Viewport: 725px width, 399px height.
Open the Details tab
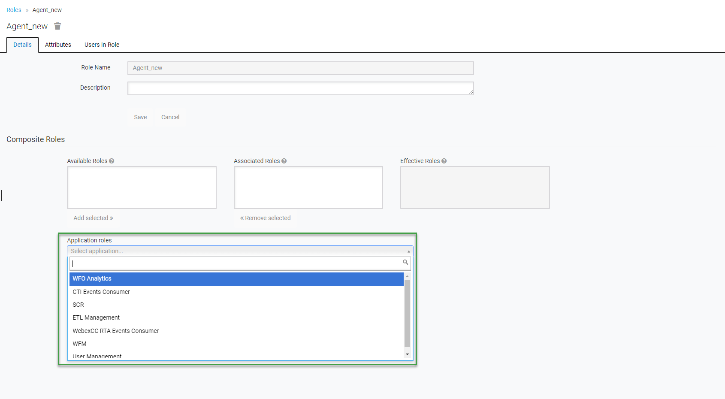(x=22, y=45)
